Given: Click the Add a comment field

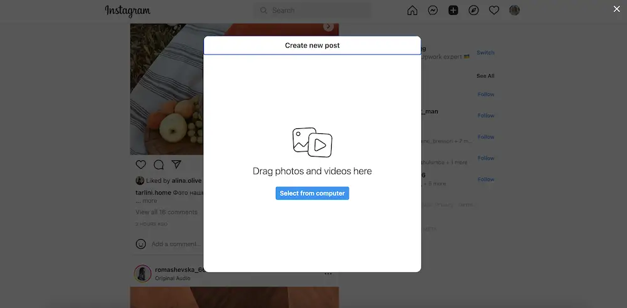Looking at the screenshot, I should point(176,244).
